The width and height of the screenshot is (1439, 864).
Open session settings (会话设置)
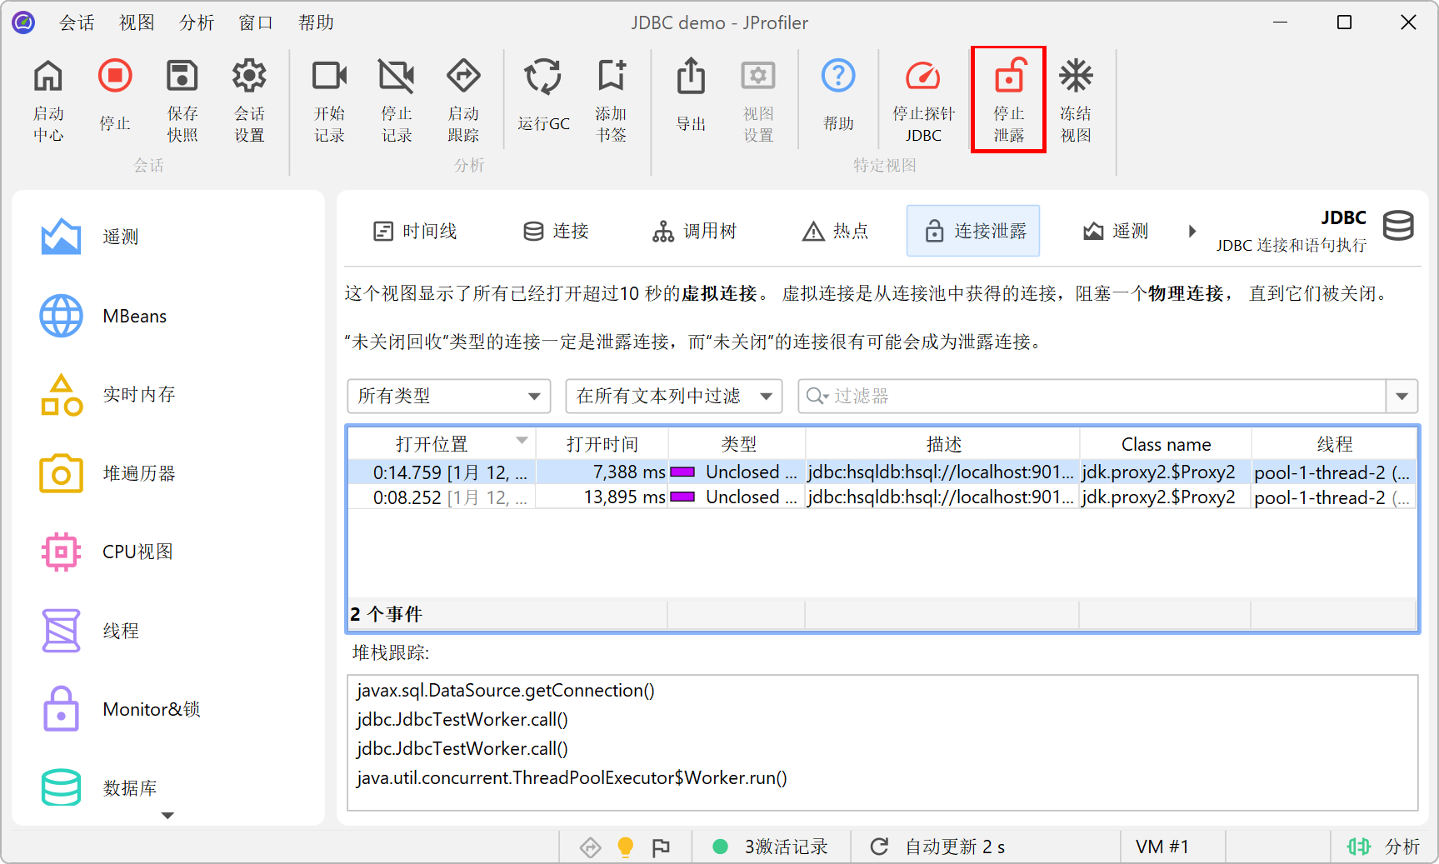point(249,100)
